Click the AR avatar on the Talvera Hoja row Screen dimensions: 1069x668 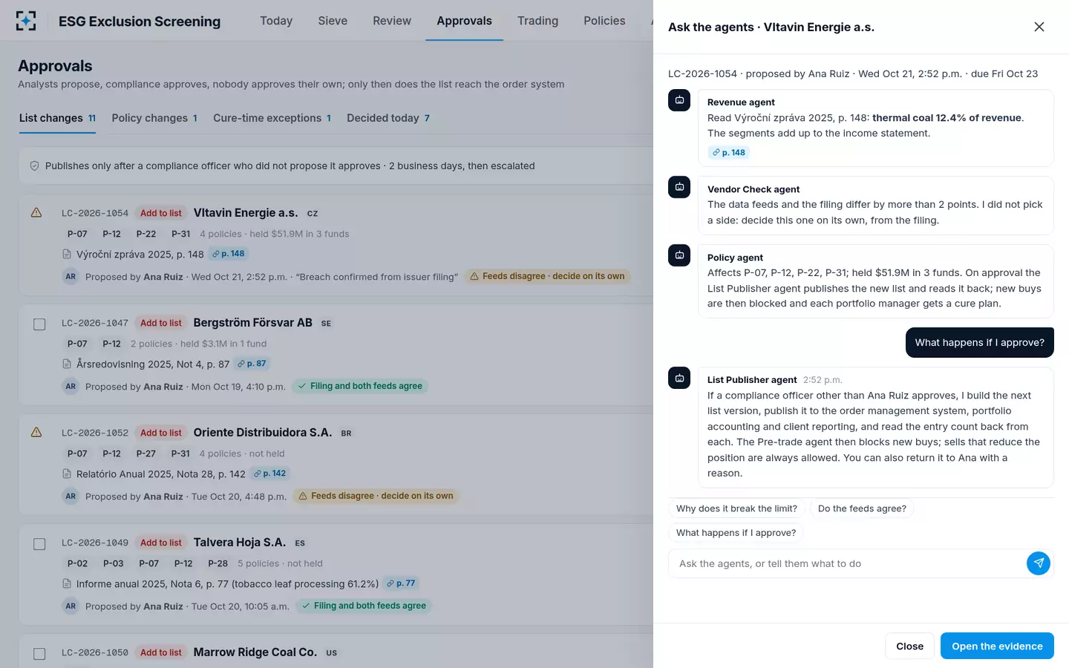coord(71,606)
